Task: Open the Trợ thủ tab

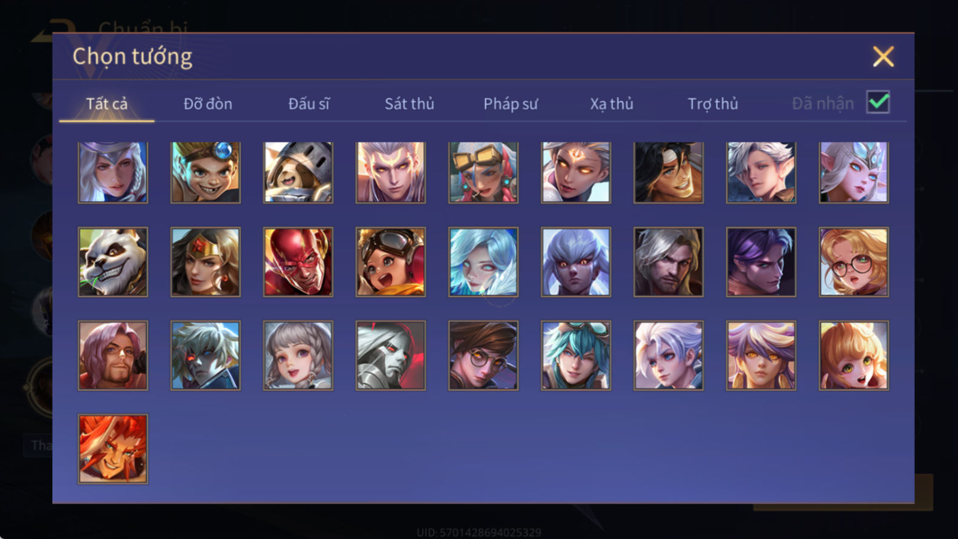Action: [713, 104]
